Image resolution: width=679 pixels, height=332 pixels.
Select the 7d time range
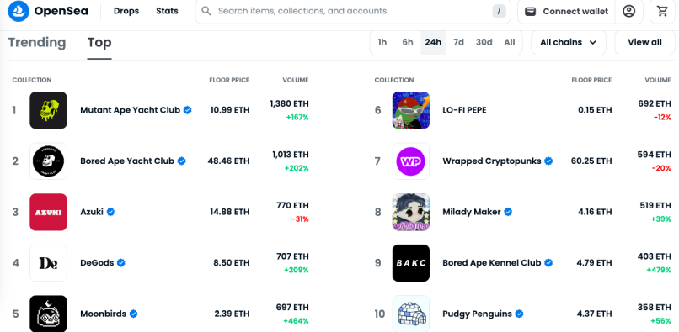458,42
